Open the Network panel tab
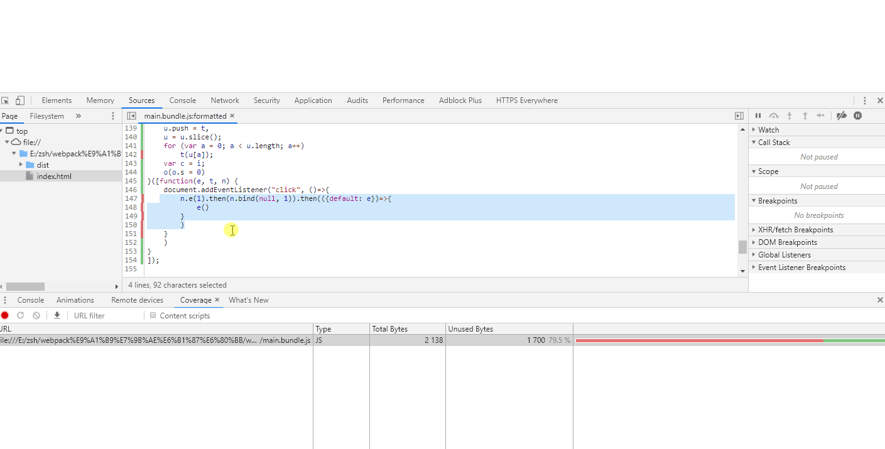885x449 pixels. pyautogui.click(x=225, y=100)
